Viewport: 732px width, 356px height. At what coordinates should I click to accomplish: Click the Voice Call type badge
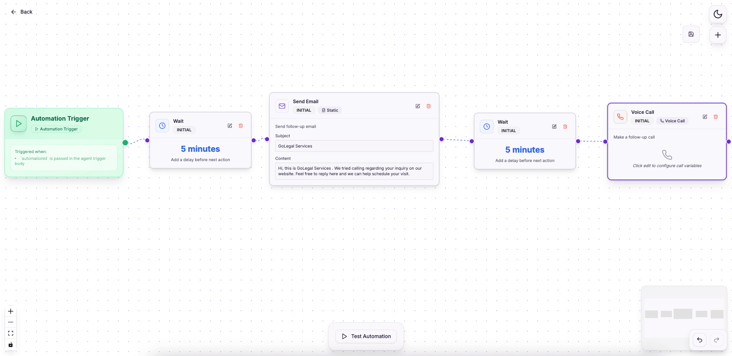pyautogui.click(x=672, y=121)
